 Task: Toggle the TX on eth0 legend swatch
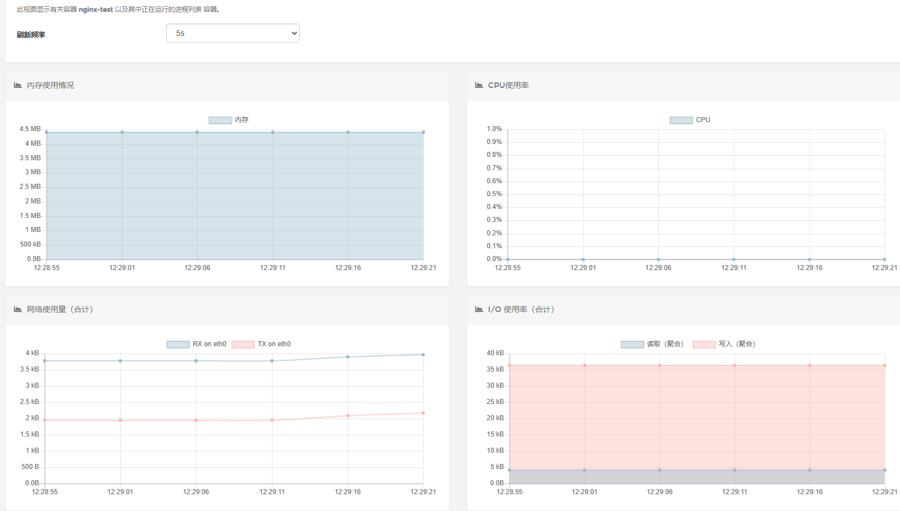243,344
